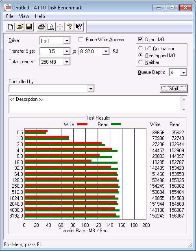Click the Description scrollbar down arrow
Viewport: 196px width, 251px height.
point(184,110)
